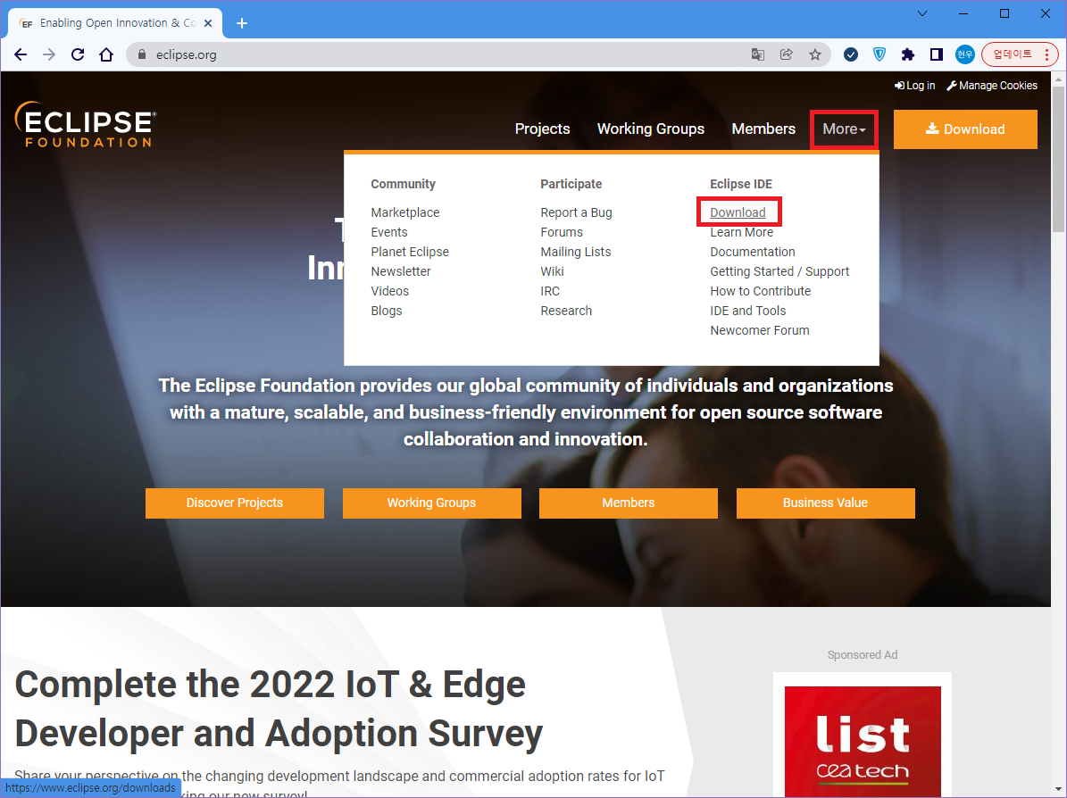This screenshot has height=798, width=1067.
Task: Open the Working Groups nav item
Action: coord(651,129)
